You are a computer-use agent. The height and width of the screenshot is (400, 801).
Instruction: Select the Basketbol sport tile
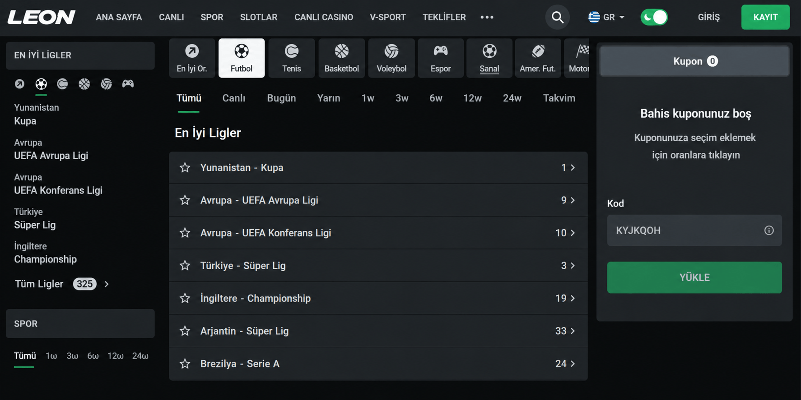tap(342, 58)
